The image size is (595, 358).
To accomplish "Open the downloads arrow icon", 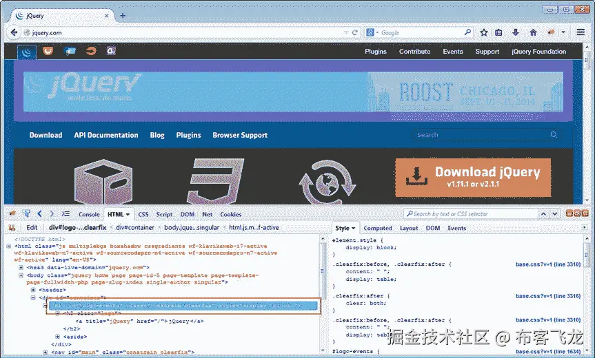I will [515, 32].
